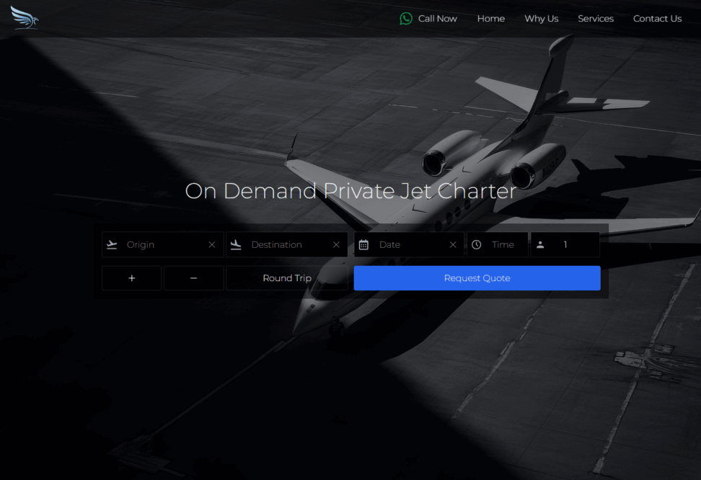
Task: Click the calendar icon in Date field
Action: point(363,244)
